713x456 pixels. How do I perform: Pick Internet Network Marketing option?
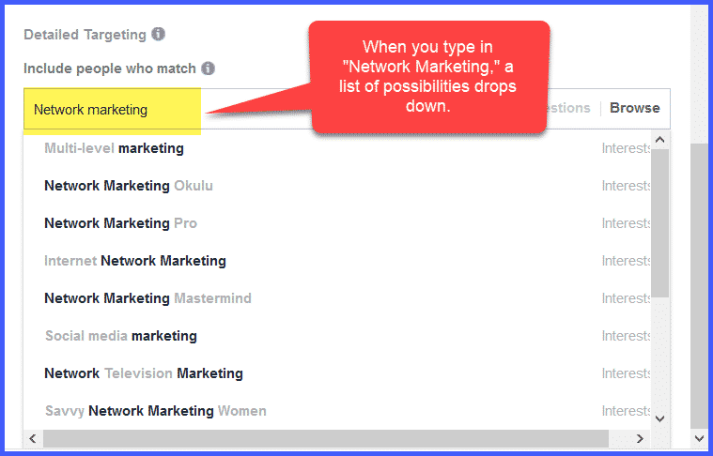pyautogui.click(x=135, y=261)
